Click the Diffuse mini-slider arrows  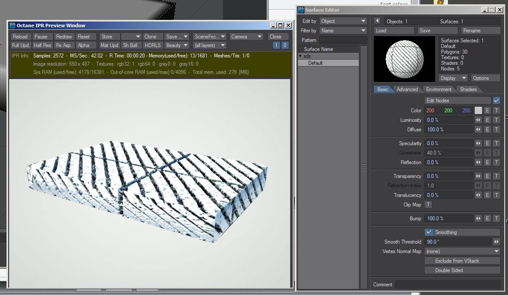tap(478, 129)
